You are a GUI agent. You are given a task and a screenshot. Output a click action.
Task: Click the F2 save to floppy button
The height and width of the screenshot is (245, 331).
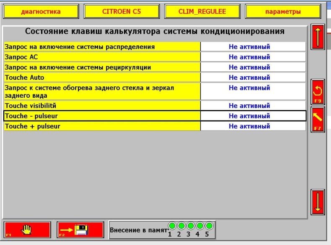[80, 229]
